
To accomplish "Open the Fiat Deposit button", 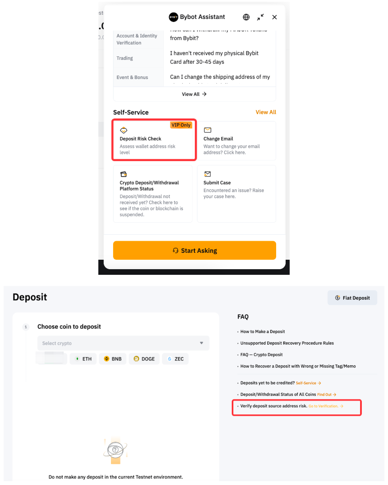I will click(x=352, y=298).
